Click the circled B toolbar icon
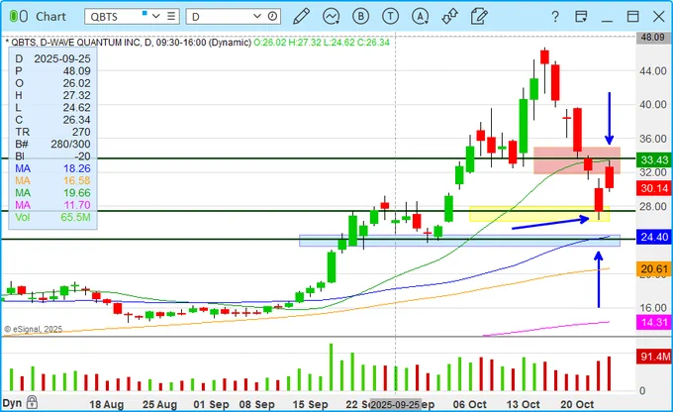The width and height of the screenshot is (673, 412). [360, 16]
